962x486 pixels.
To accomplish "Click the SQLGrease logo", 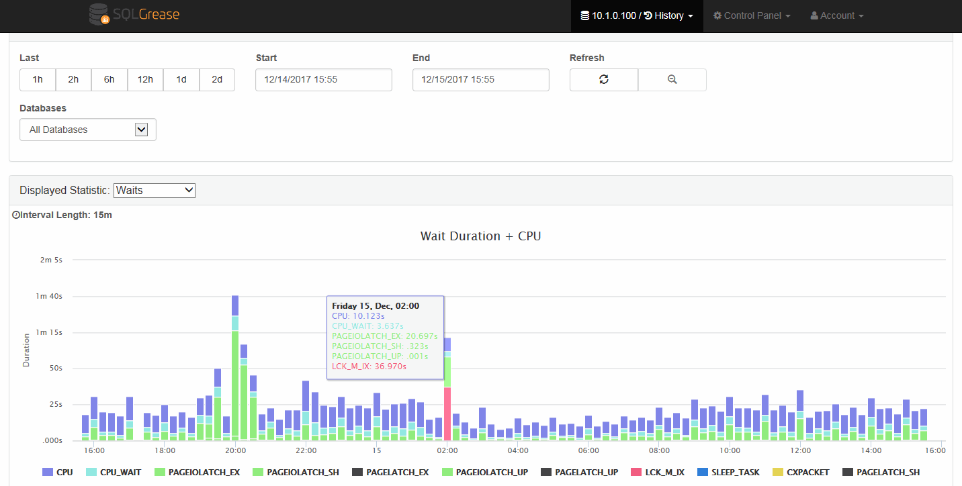I will tap(133, 14).
